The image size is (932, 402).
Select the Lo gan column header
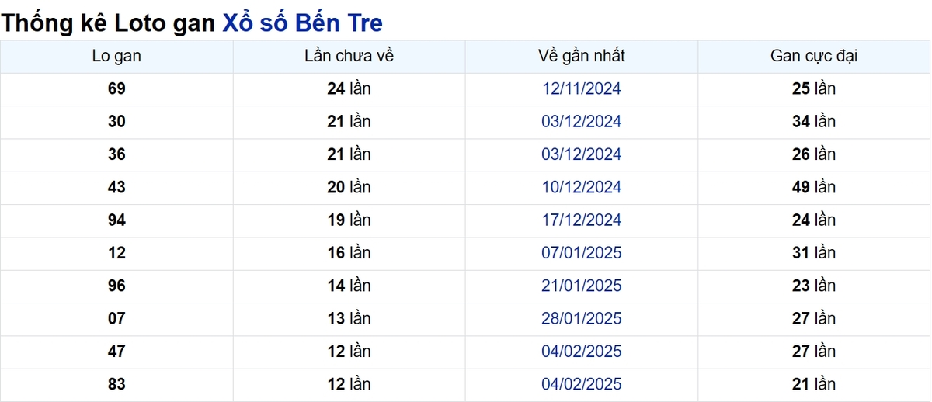tap(116, 56)
